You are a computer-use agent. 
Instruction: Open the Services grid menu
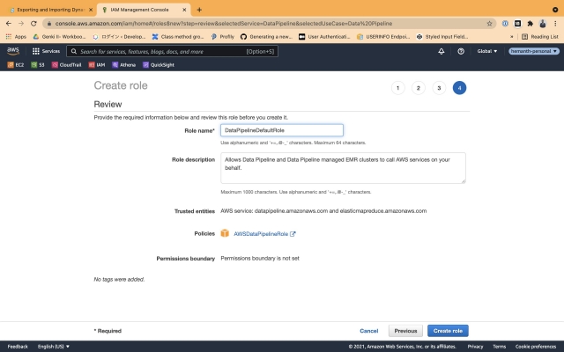click(x=46, y=51)
